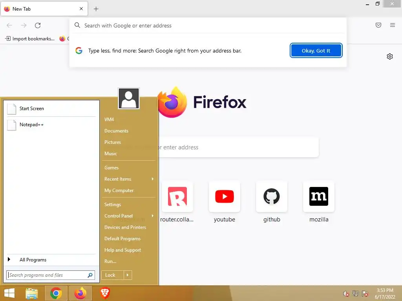
Task: Click the Notepad++ file icon in Start menu
Action: [x=11, y=125]
